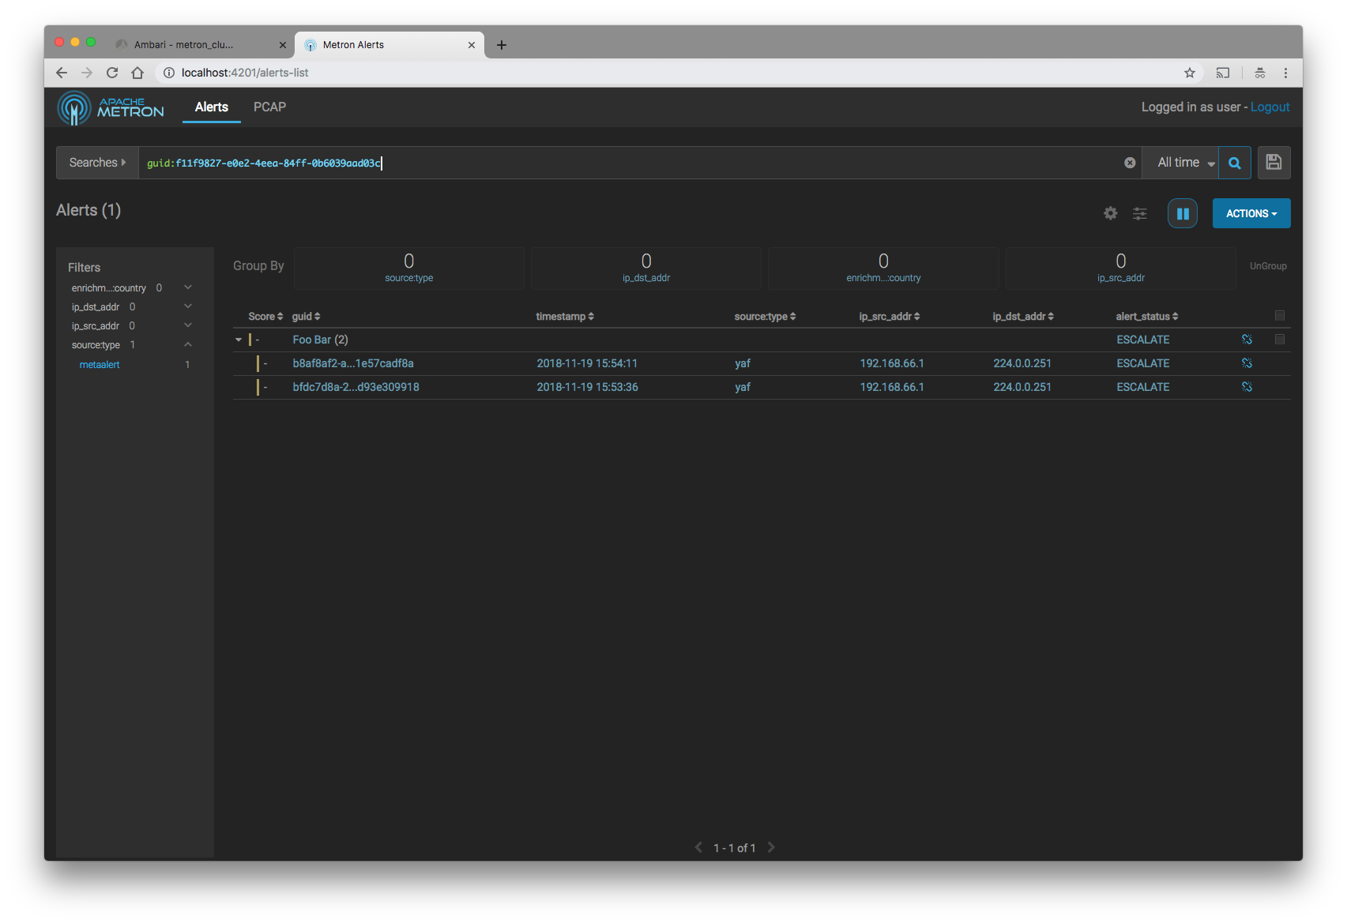Sort by timestamp column

(x=565, y=317)
